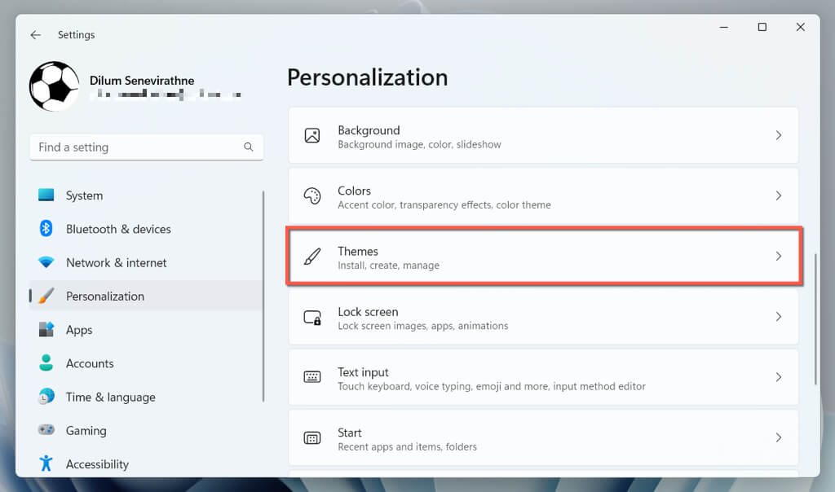Click the Bluetooth icon in sidebar
Viewport: 835px width, 492px height.
[x=46, y=229]
